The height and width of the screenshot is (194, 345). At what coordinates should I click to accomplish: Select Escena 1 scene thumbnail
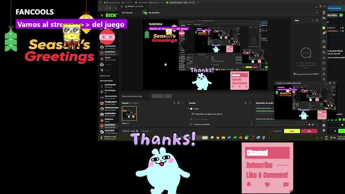click(x=129, y=113)
